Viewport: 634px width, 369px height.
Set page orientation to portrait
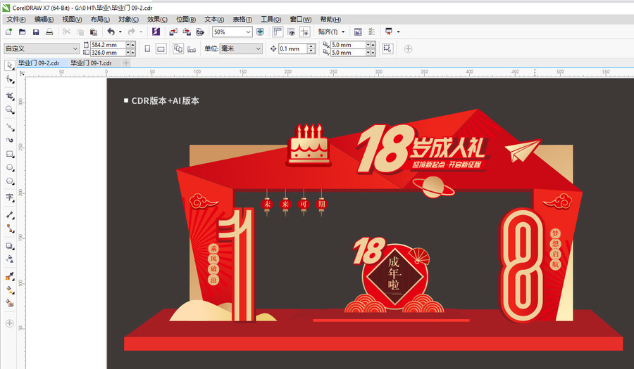[x=148, y=48]
